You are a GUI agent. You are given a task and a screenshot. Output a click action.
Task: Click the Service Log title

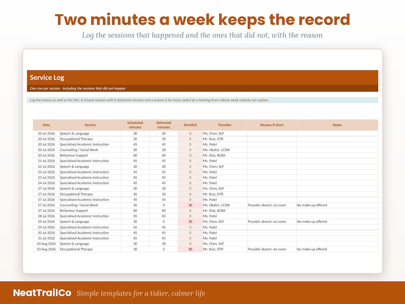pos(47,78)
